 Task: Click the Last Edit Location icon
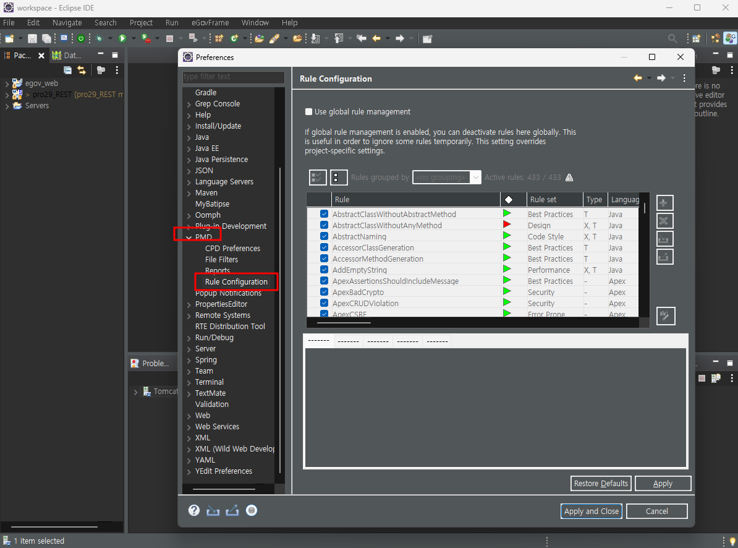pyautogui.click(x=362, y=38)
